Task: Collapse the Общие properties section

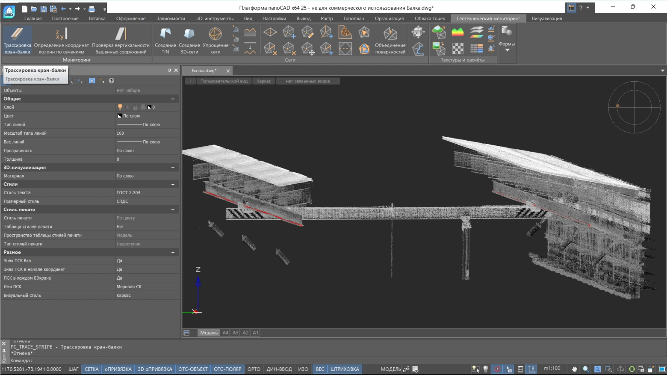Action: click(x=173, y=99)
